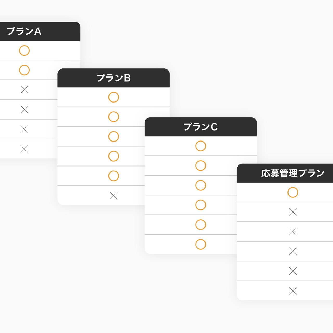The width and height of the screenshot is (333, 333).
Task: Select fifth orange circle under プランB
Action: [x=113, y=176]
